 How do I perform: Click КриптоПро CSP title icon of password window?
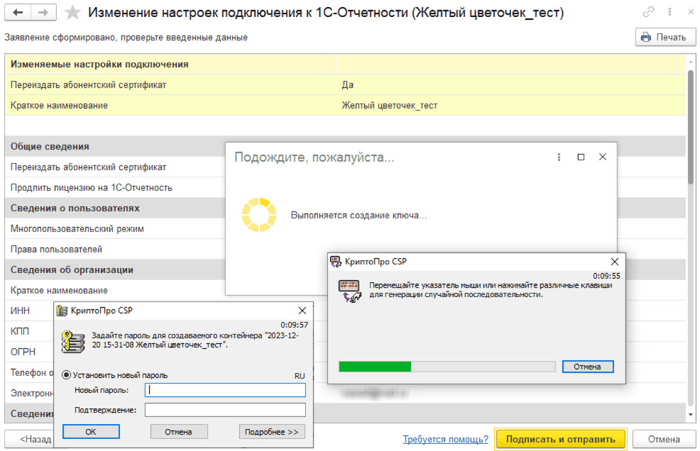[x=62, y=311]
